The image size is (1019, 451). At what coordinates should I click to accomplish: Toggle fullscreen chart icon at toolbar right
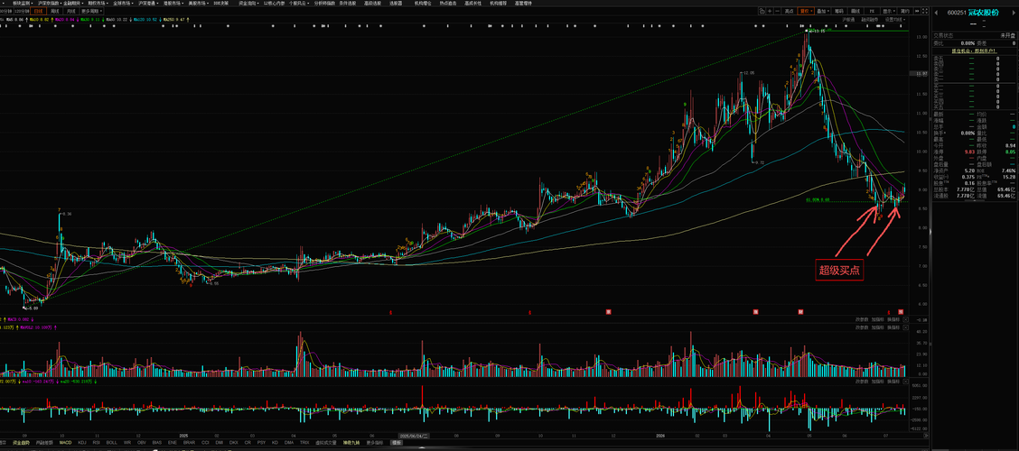tap(924, 11)
